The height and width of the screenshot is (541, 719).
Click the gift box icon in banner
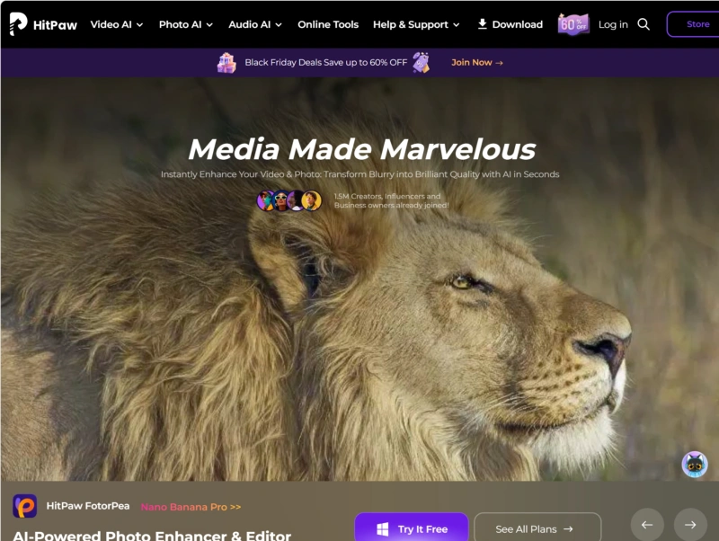226,63
